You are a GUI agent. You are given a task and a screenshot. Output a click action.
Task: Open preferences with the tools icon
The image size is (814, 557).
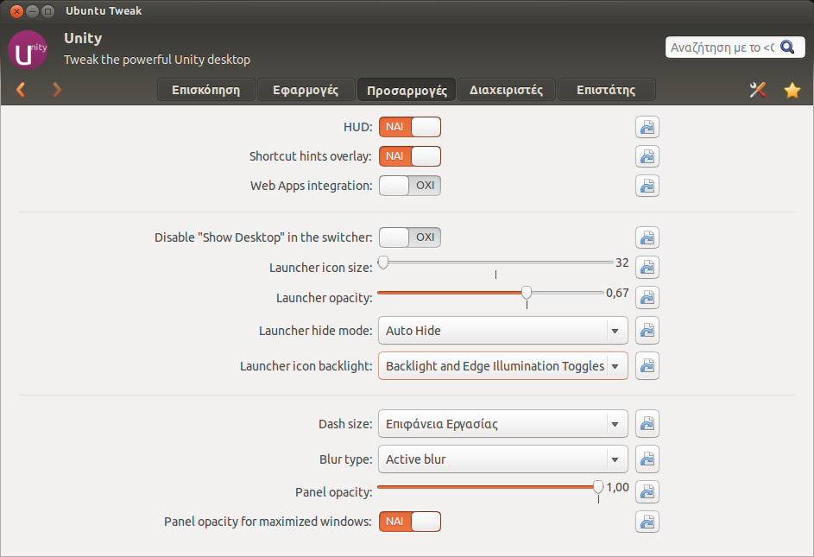pos(758,90)
